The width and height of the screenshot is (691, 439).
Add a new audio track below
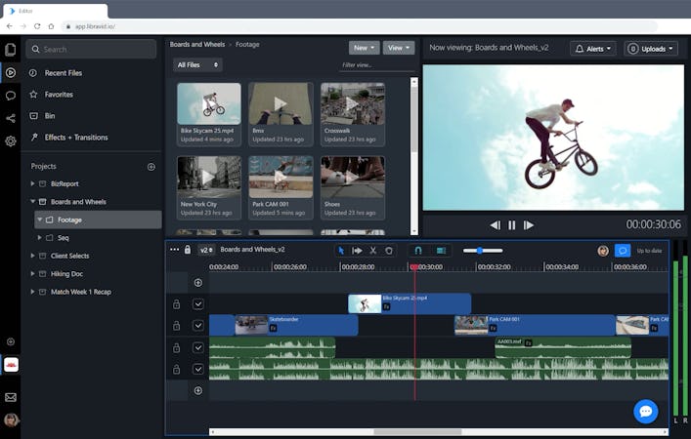pyautogui.click(x=198, y=390)
